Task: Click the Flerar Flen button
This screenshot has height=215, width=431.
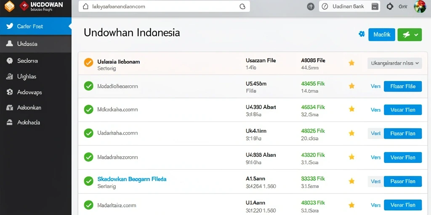Action: (403, 134)
